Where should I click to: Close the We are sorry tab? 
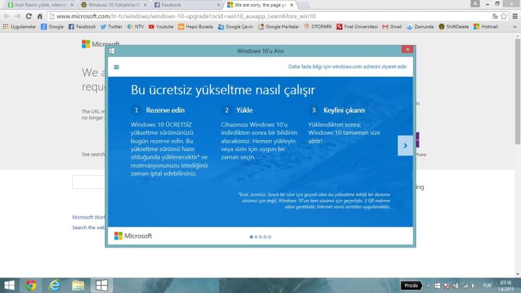tap(291, 5)
